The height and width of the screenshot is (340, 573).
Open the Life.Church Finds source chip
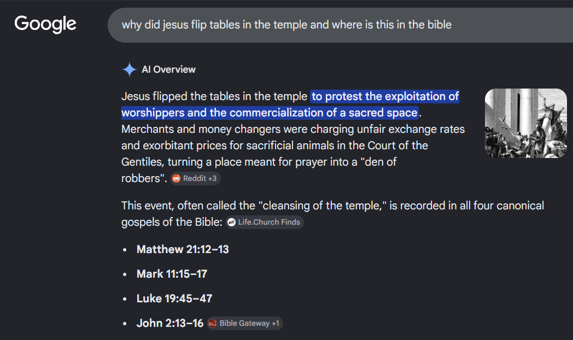264,222
